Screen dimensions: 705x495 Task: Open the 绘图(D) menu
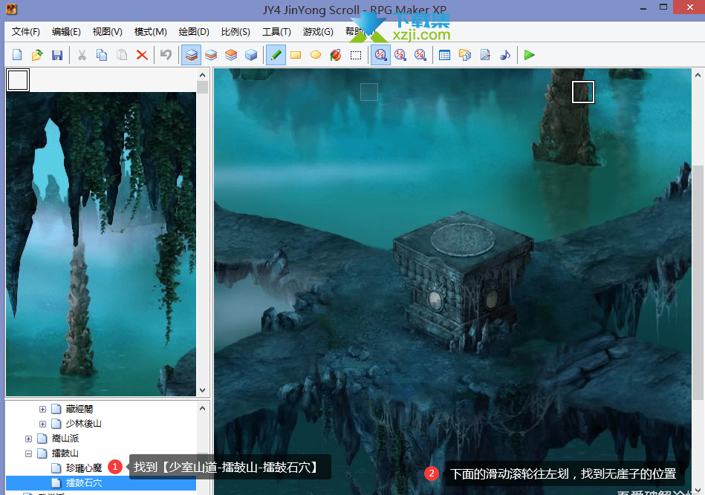[194, 31]
